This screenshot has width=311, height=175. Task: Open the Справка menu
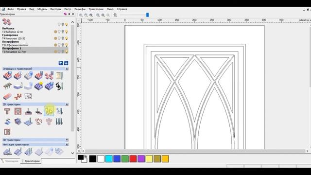(x=122, y=9)
